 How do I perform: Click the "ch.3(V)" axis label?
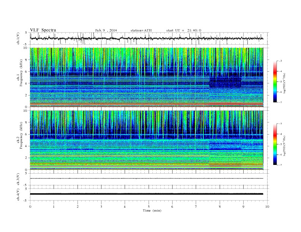(x=18, y=179)
